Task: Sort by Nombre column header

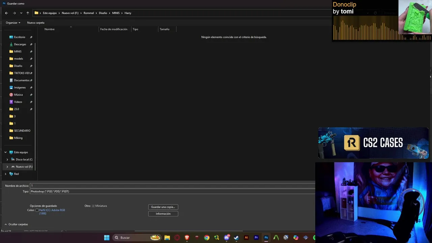Action: coord(49,29)
